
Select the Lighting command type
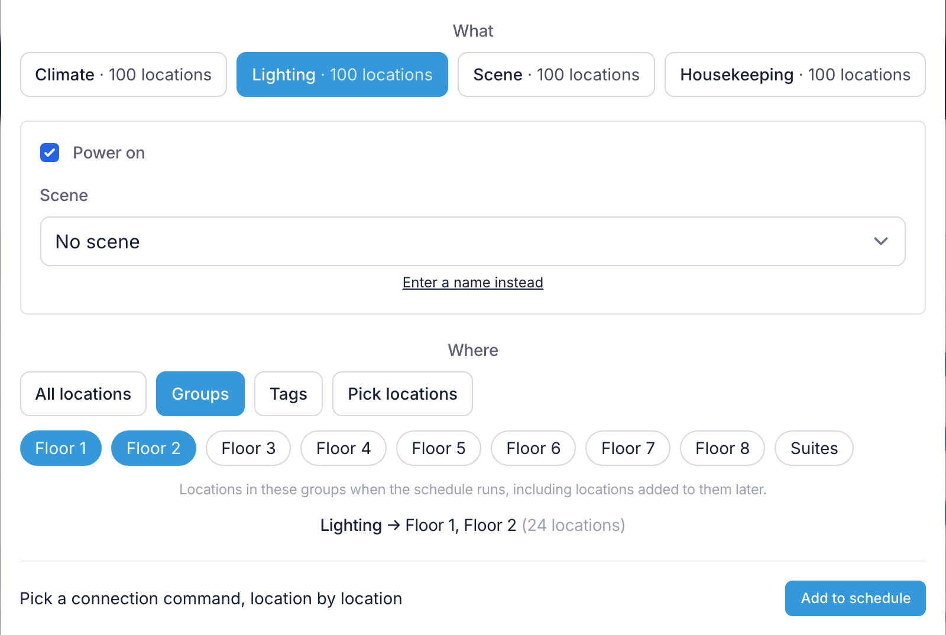point(342,74)
